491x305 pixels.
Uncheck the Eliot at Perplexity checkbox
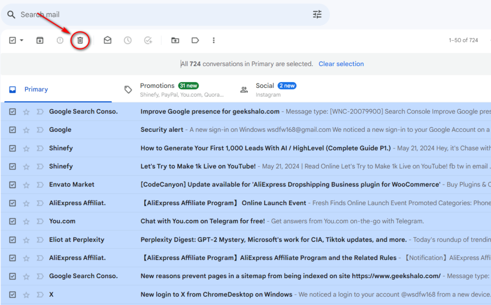[12, 240]
